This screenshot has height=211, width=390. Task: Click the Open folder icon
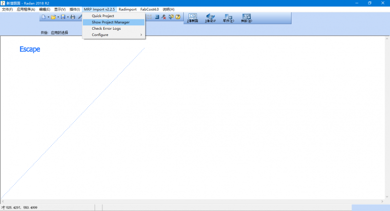[53, 17]
